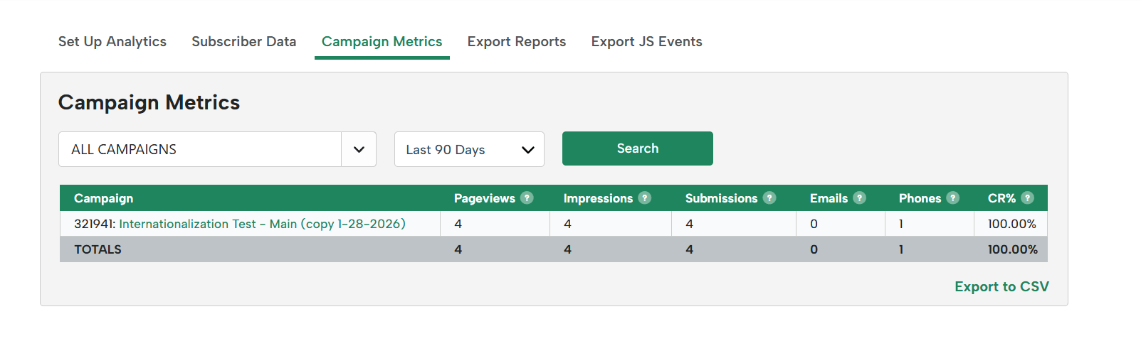Click the TOTALS row label
Image resolution: width=1141 pixels, height=346 pixels.
[98, 249]
